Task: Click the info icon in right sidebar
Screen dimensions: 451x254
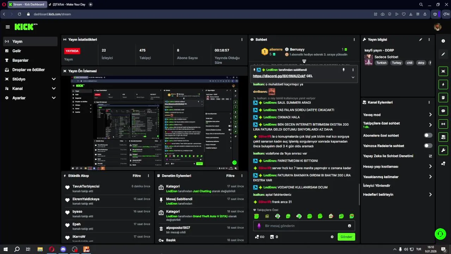Action: pos(443,41)
